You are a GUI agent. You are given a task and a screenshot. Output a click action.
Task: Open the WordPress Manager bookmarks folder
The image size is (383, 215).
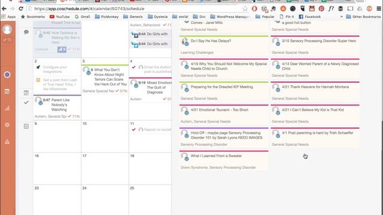[x=230, y=17]
